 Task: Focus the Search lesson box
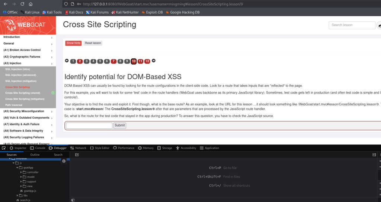[x=352, y=25]
